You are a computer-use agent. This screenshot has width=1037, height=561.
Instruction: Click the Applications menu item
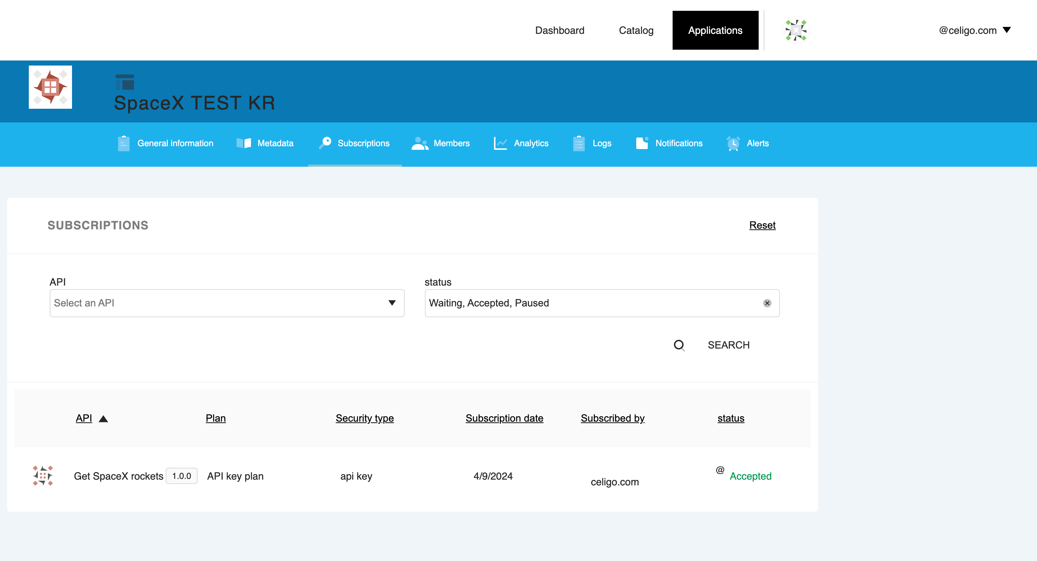pos(715,30)
